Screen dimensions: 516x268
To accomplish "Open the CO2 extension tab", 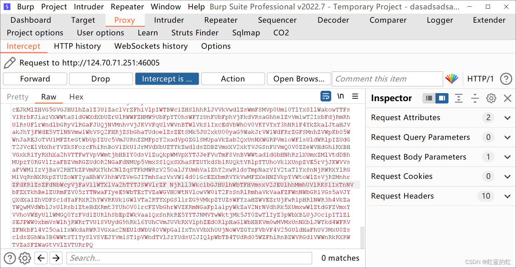I will click(x=281, y=33).
